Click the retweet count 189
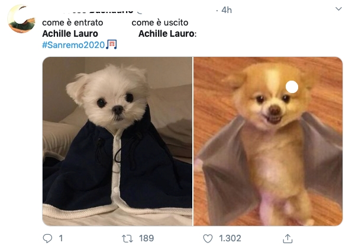The height and width of the screenshot is (249, 352). pos(146,238)
